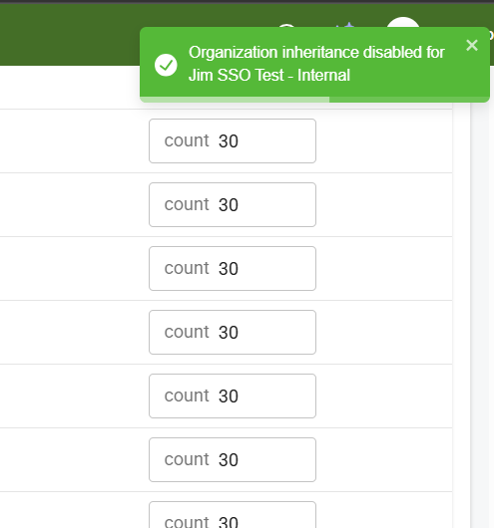Viewport: 494px width, 528px height.
Task: Focus the first count field from top
Action: click(233, 140)
